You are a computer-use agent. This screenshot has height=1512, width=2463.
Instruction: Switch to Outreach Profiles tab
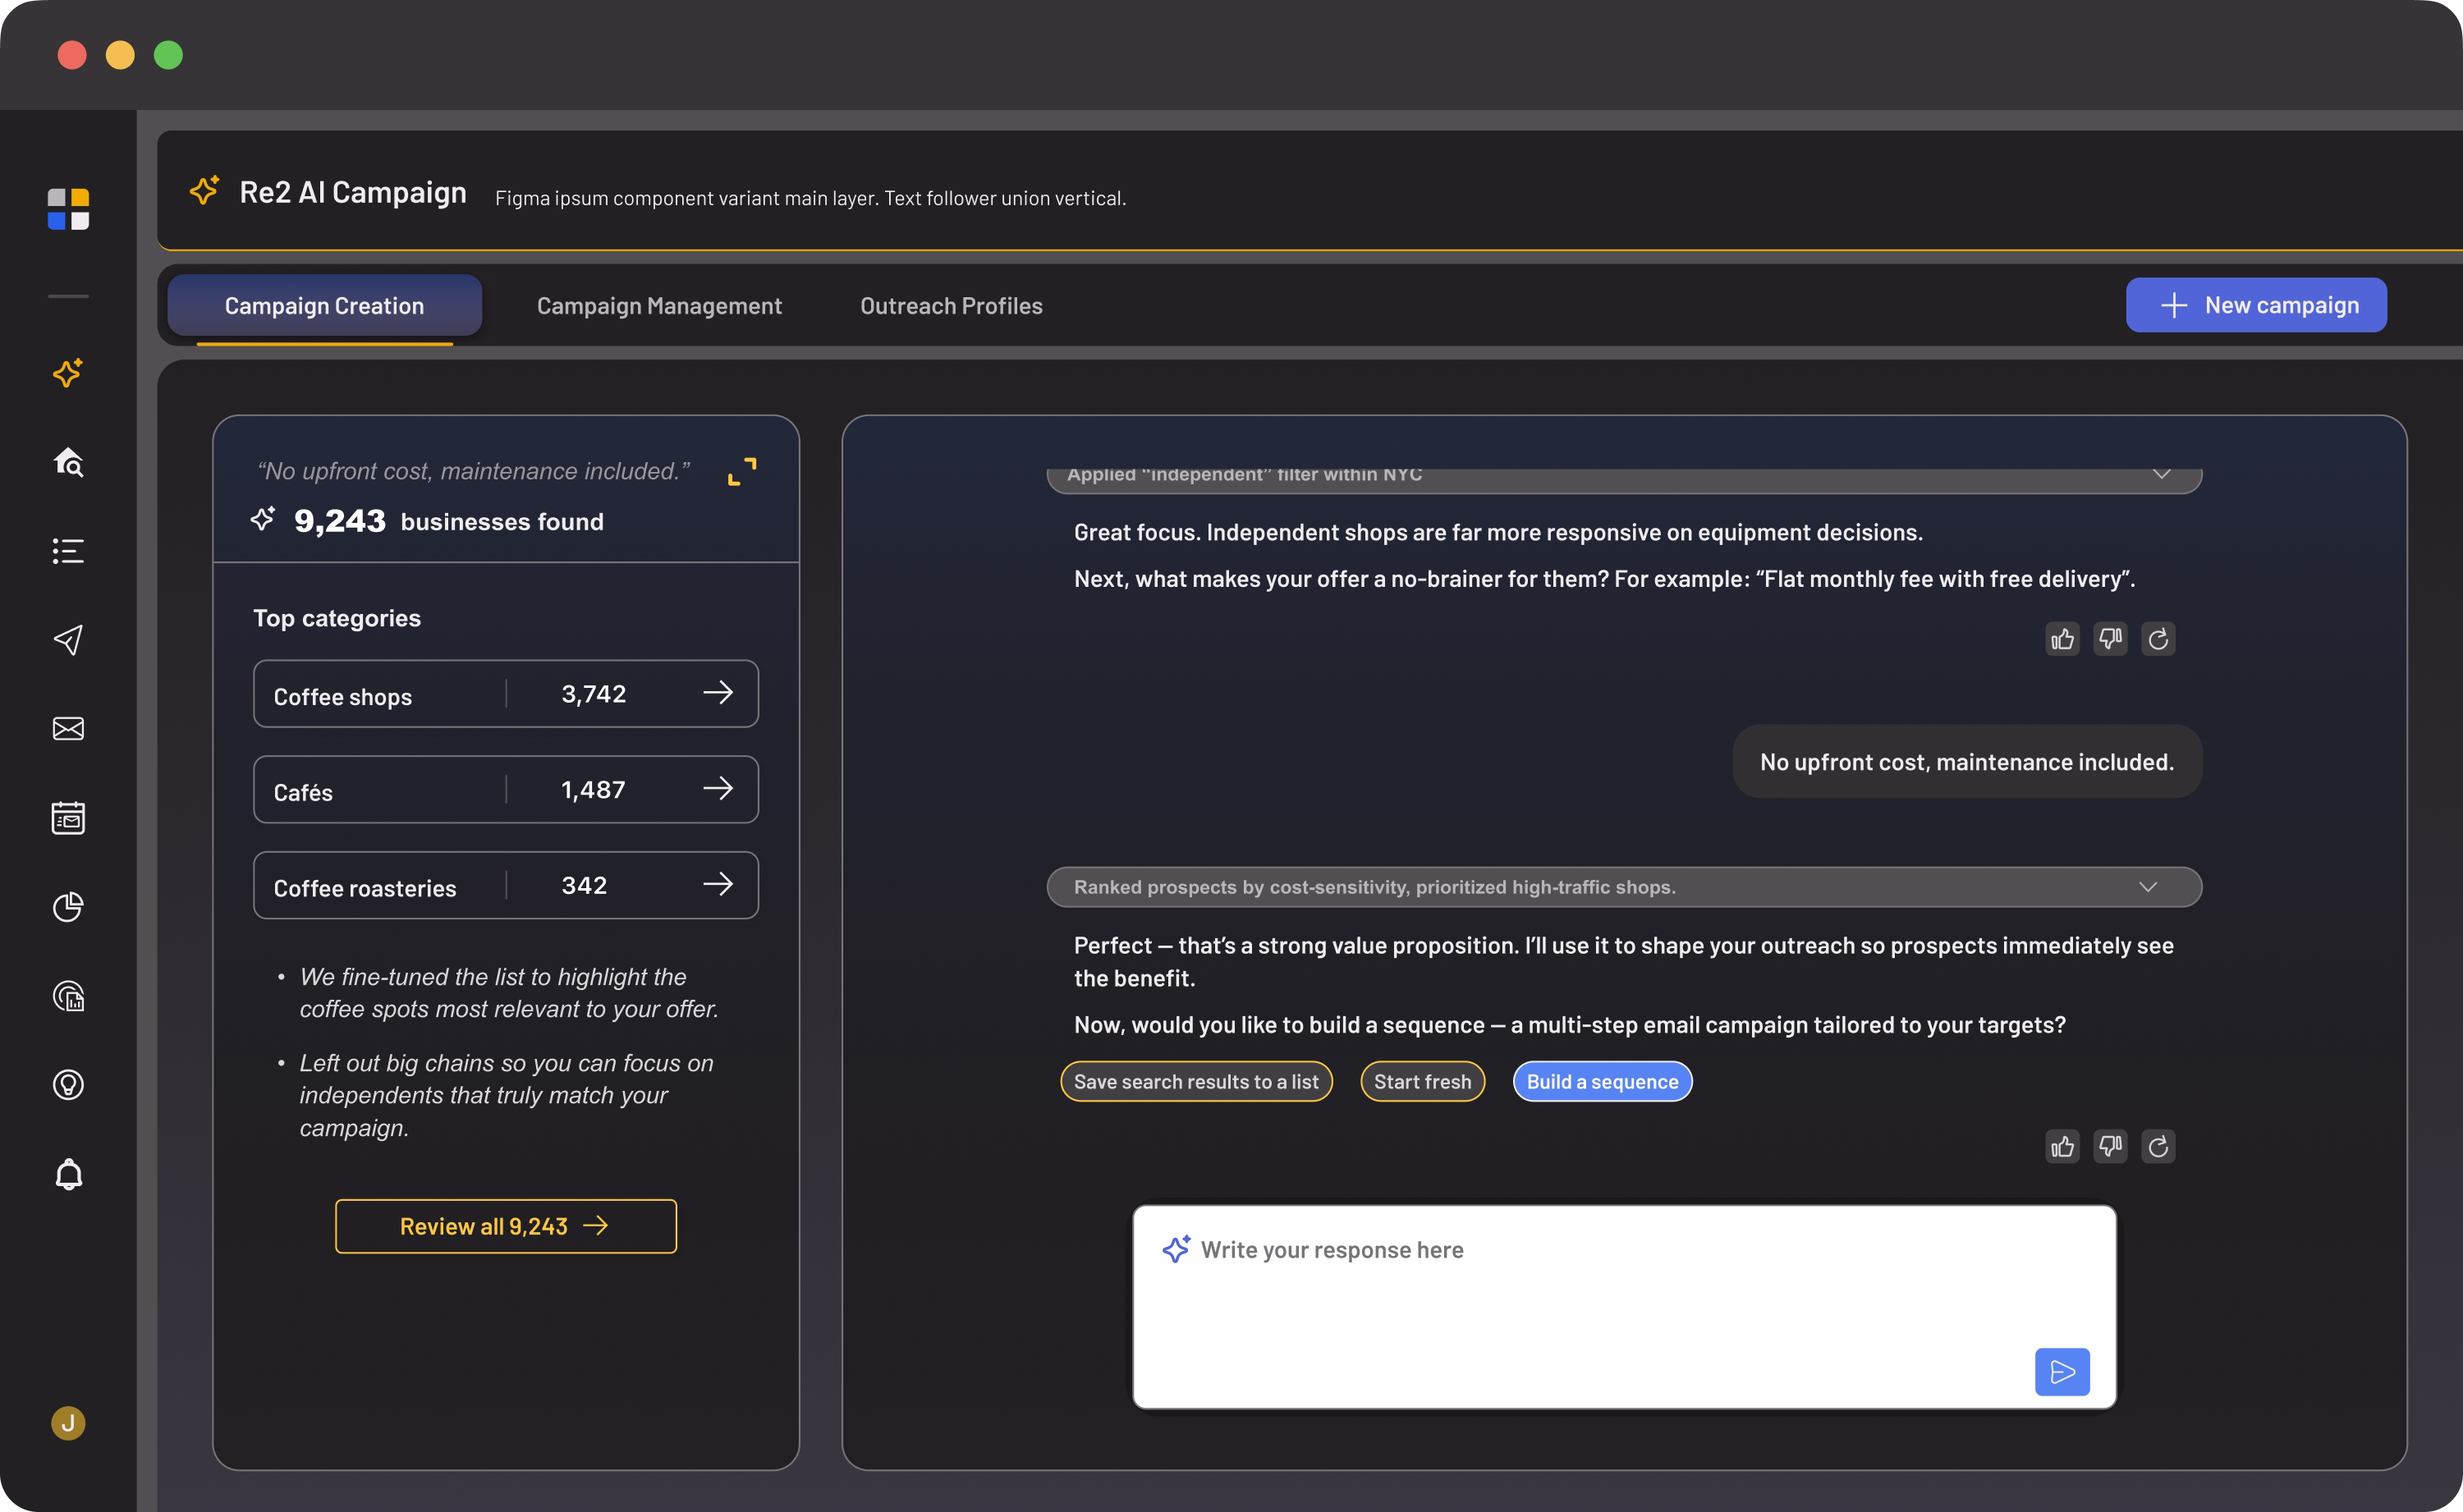[951, 306]
